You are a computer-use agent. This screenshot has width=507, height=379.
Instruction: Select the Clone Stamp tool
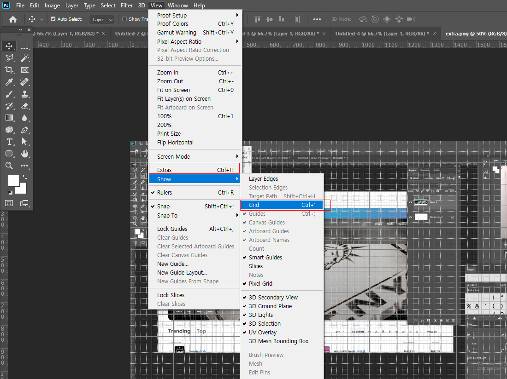tap(24, 94)
